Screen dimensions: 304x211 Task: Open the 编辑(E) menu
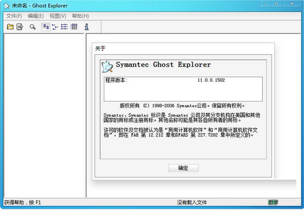pos(36,16)
